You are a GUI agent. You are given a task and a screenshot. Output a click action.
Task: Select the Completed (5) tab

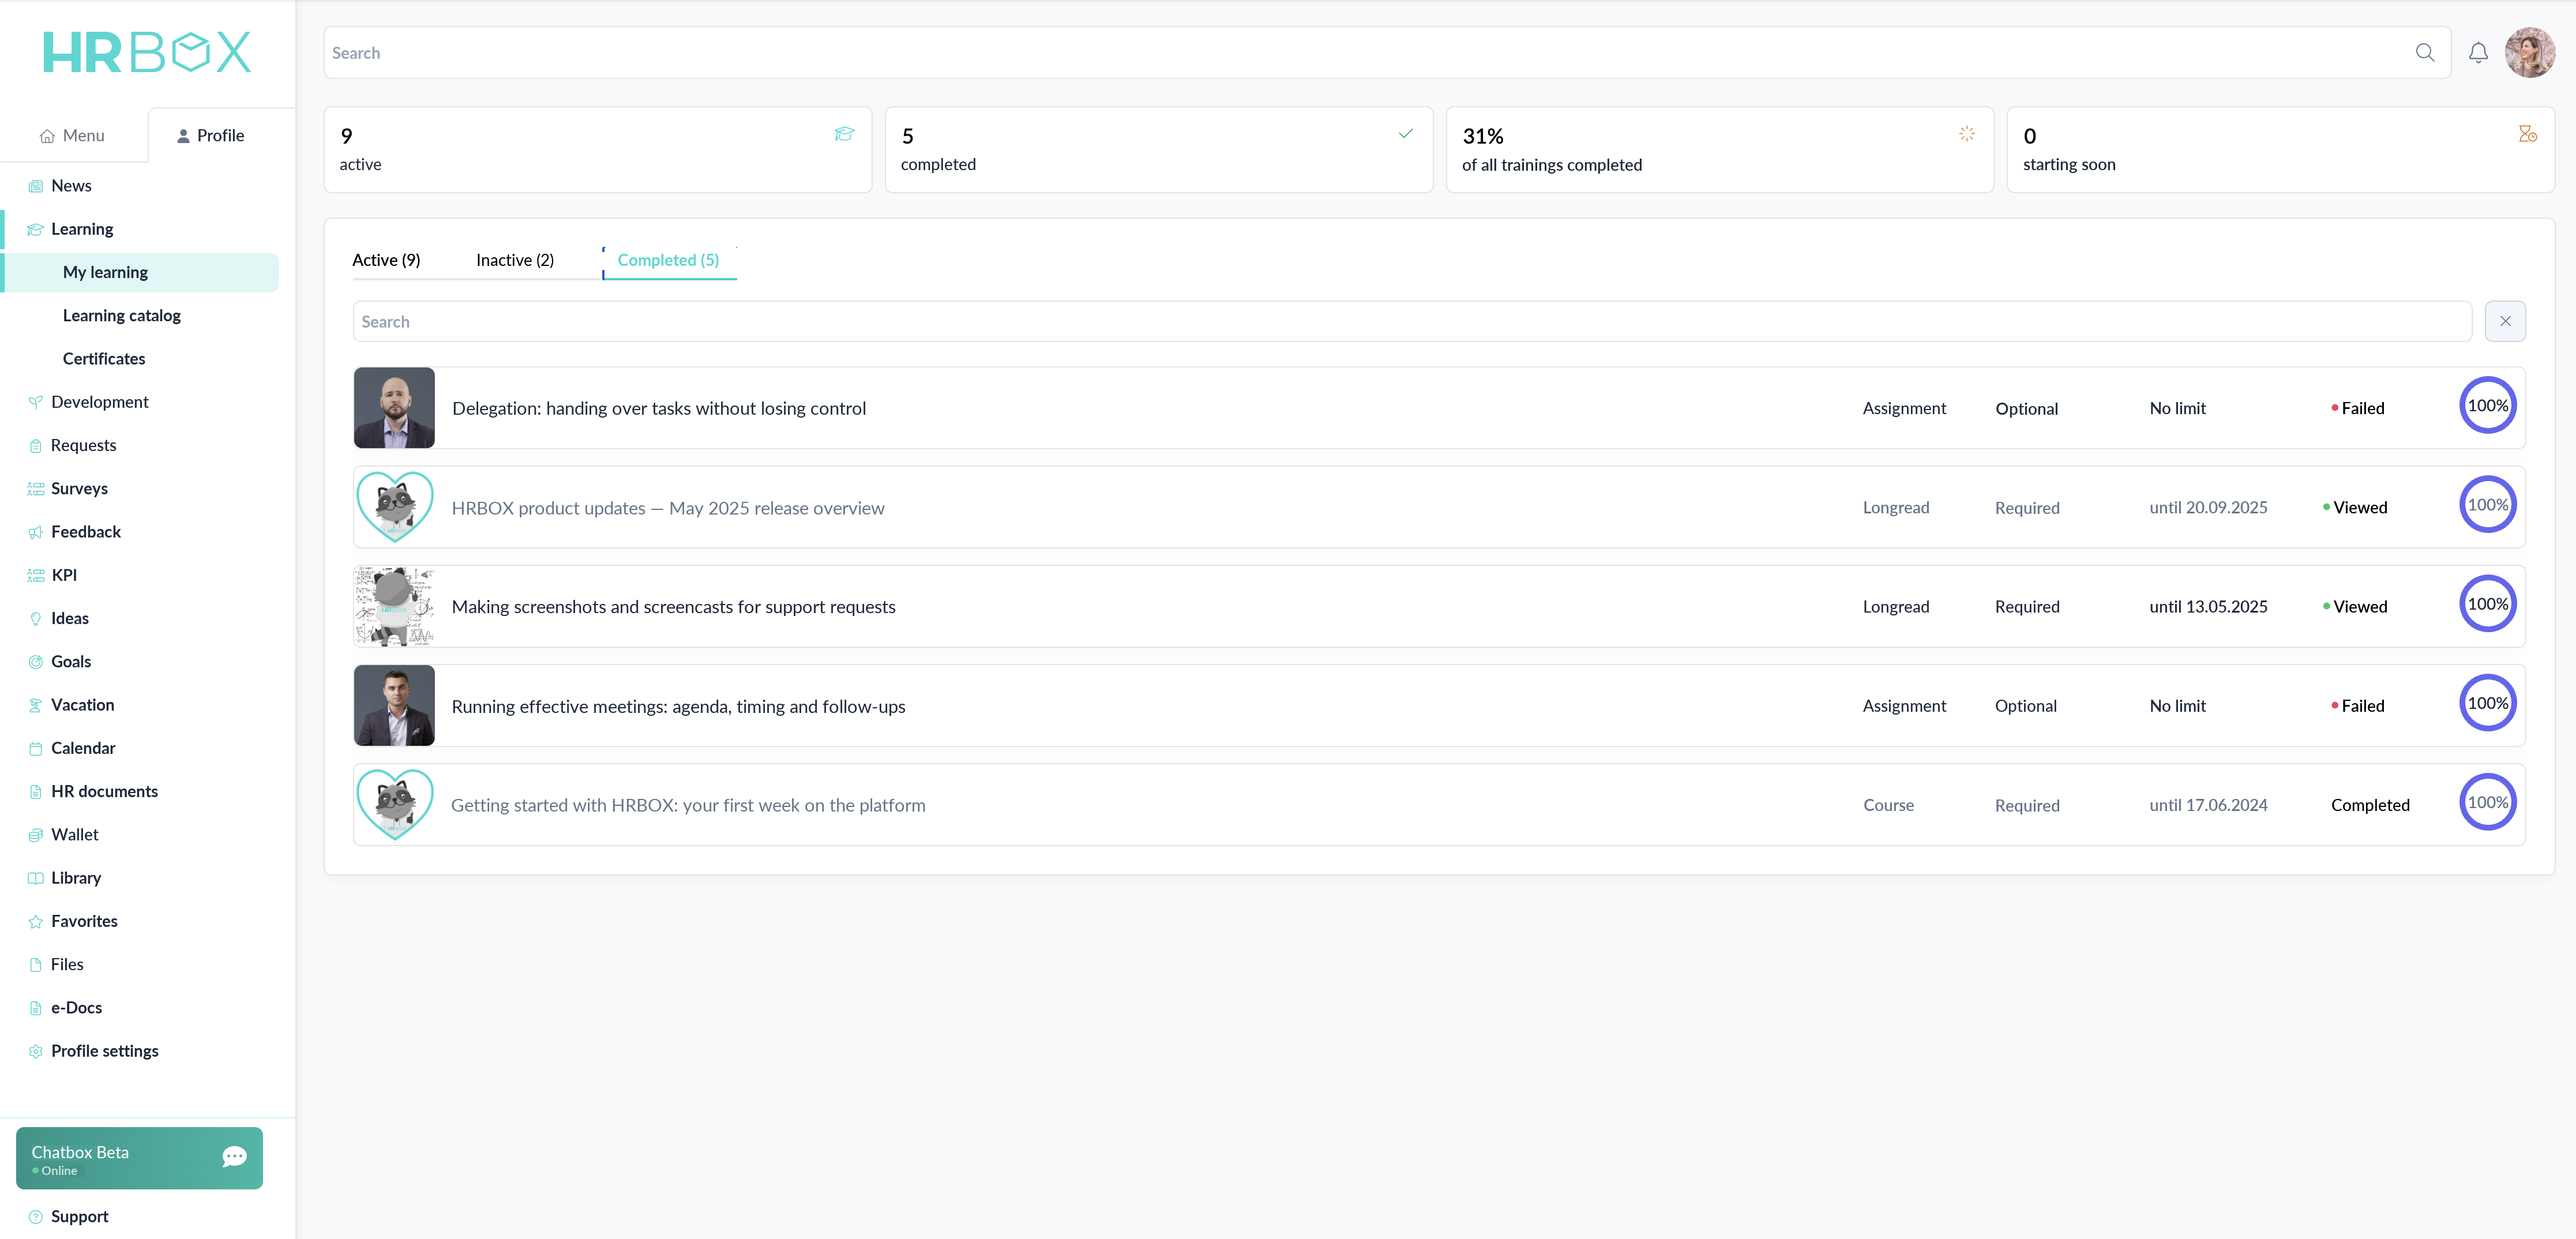tap(668, 260)
